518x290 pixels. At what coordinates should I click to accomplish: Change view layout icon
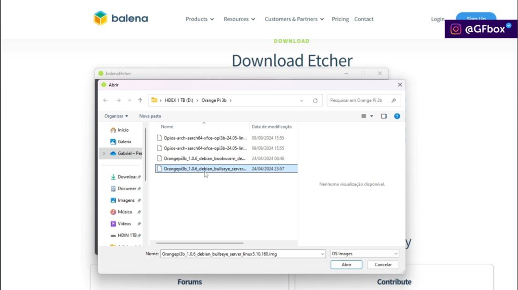coord(364,116)
